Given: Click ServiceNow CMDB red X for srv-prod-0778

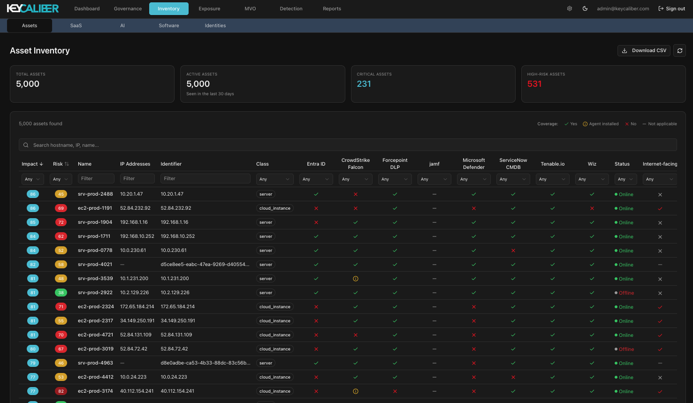Looking at the screenshot, I should [513, 251].
